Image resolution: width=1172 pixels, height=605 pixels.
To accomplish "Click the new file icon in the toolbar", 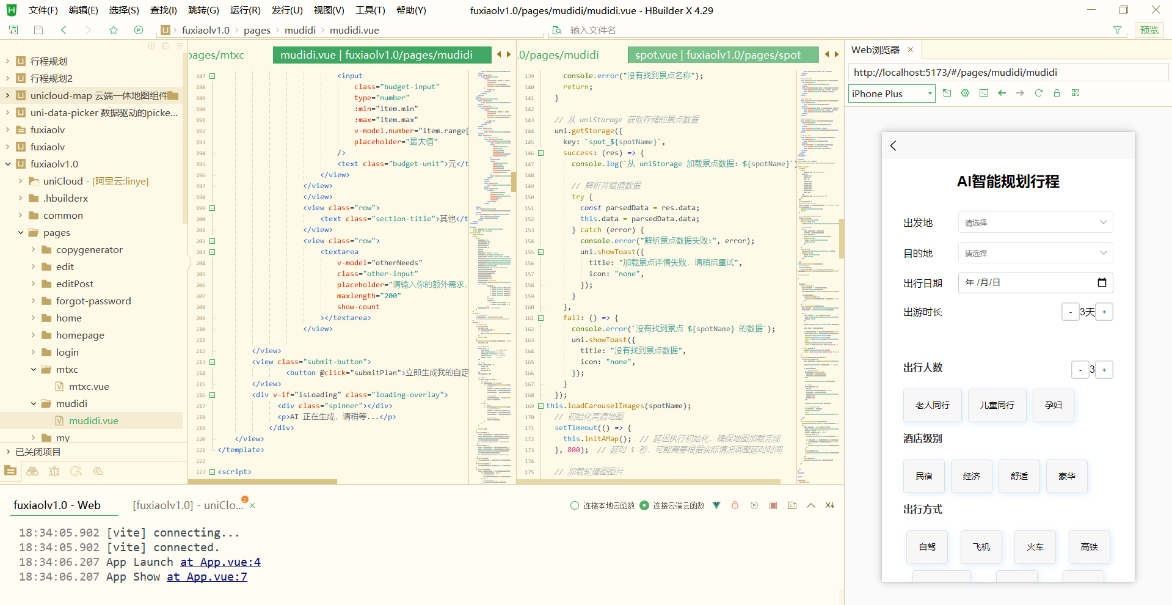I will [x=13, y=30].
